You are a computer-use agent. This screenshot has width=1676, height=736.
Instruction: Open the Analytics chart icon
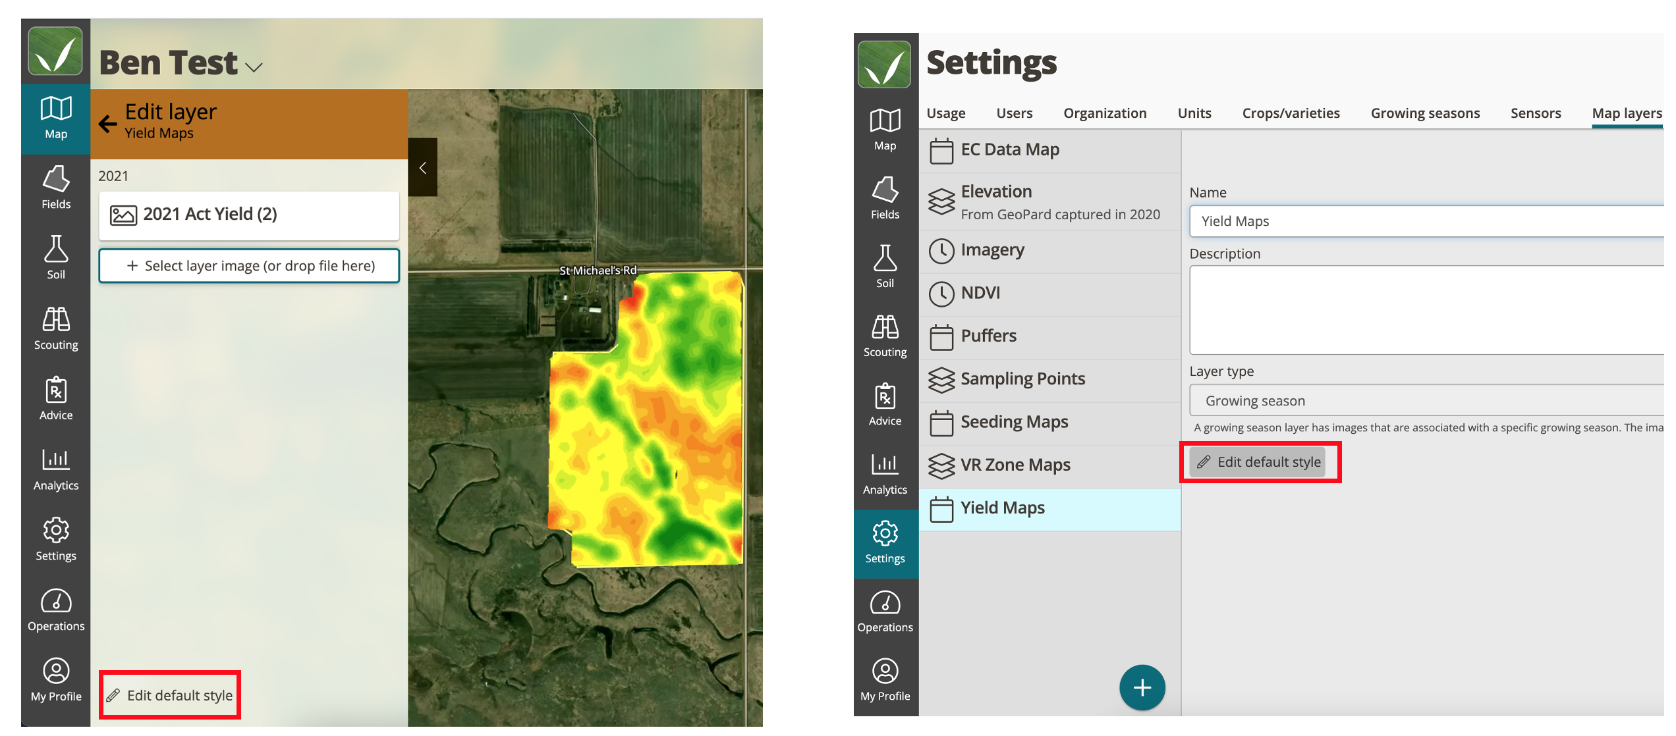(x=55, y=469)
